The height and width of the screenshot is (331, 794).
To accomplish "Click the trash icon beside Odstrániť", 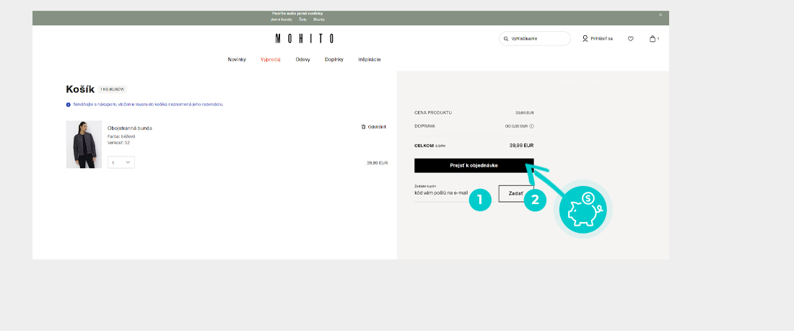I will click(x=363, y=127).
